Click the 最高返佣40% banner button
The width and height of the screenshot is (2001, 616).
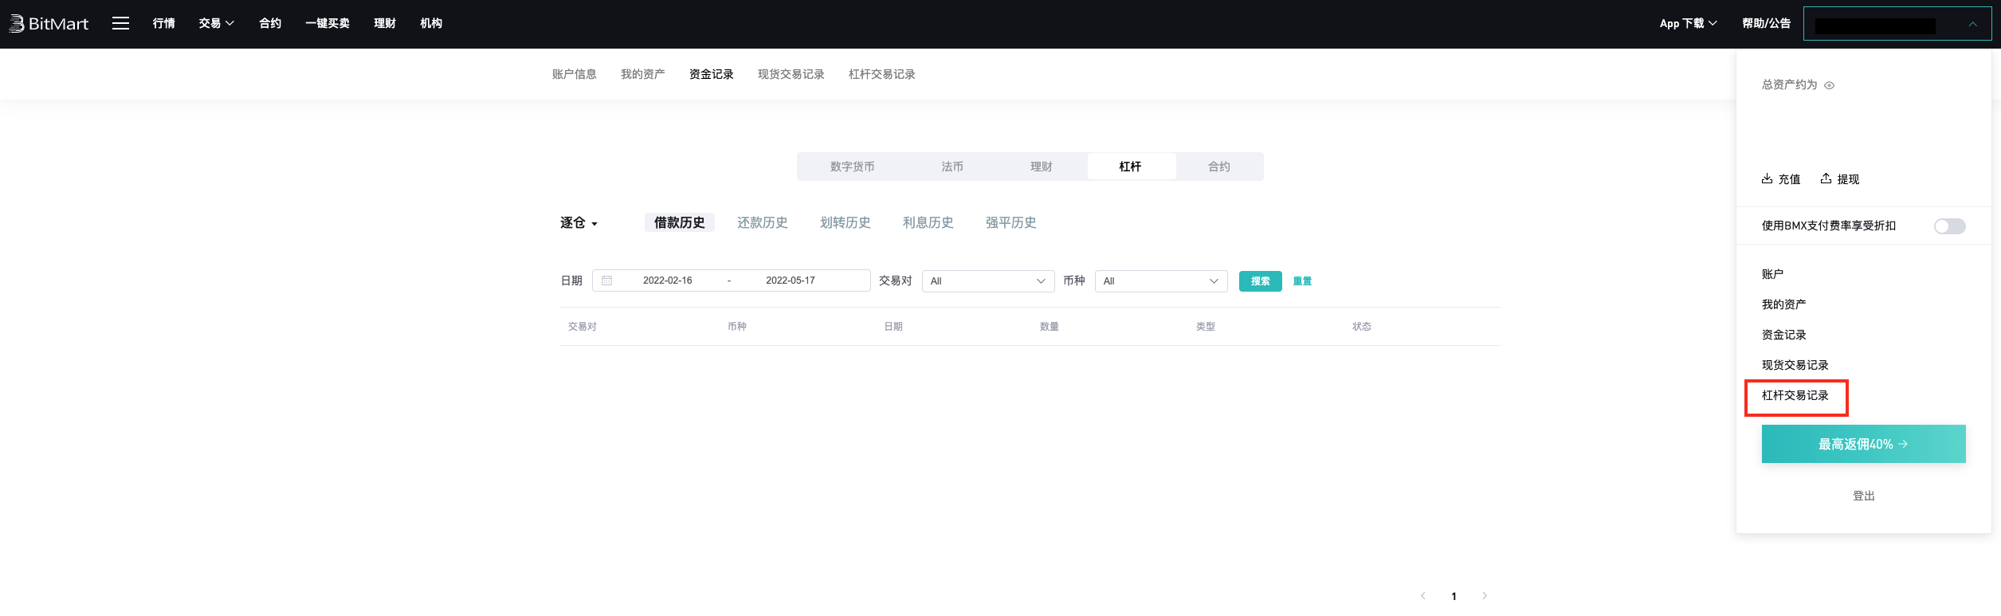(1863, 444)
